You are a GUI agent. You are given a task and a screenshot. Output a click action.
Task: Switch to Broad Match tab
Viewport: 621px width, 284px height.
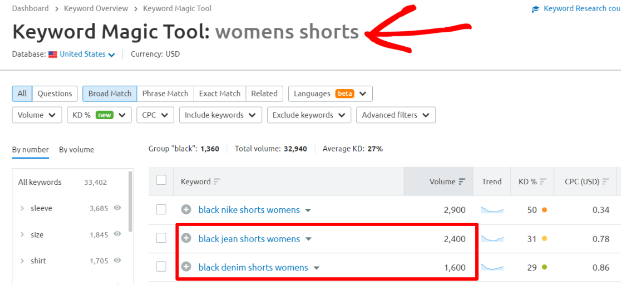[110, 94]
